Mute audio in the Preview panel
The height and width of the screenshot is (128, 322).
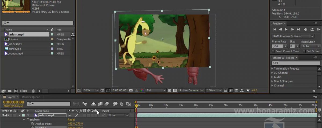pos(305,30)
